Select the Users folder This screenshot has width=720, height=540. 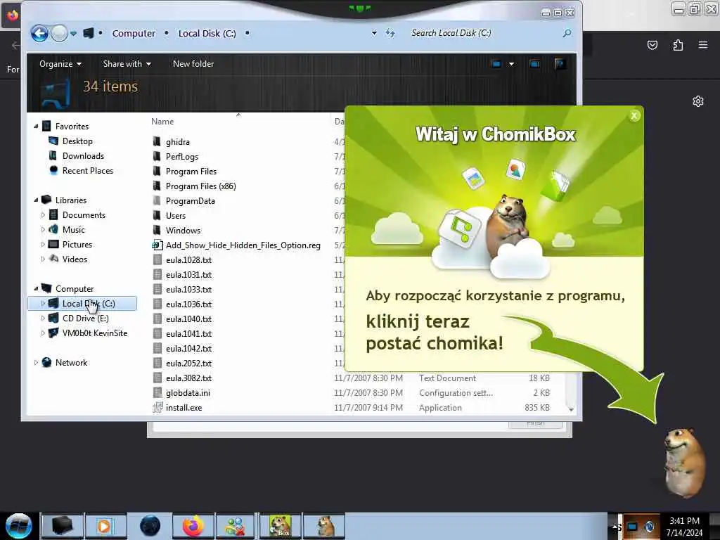[175, 215]
